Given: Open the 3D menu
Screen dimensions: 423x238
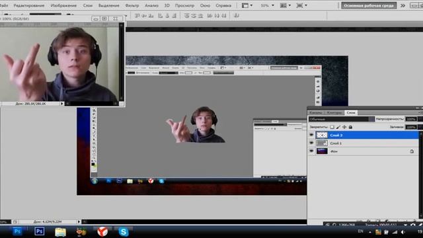Looking at the screenshot, I should [x=167, y=5].
